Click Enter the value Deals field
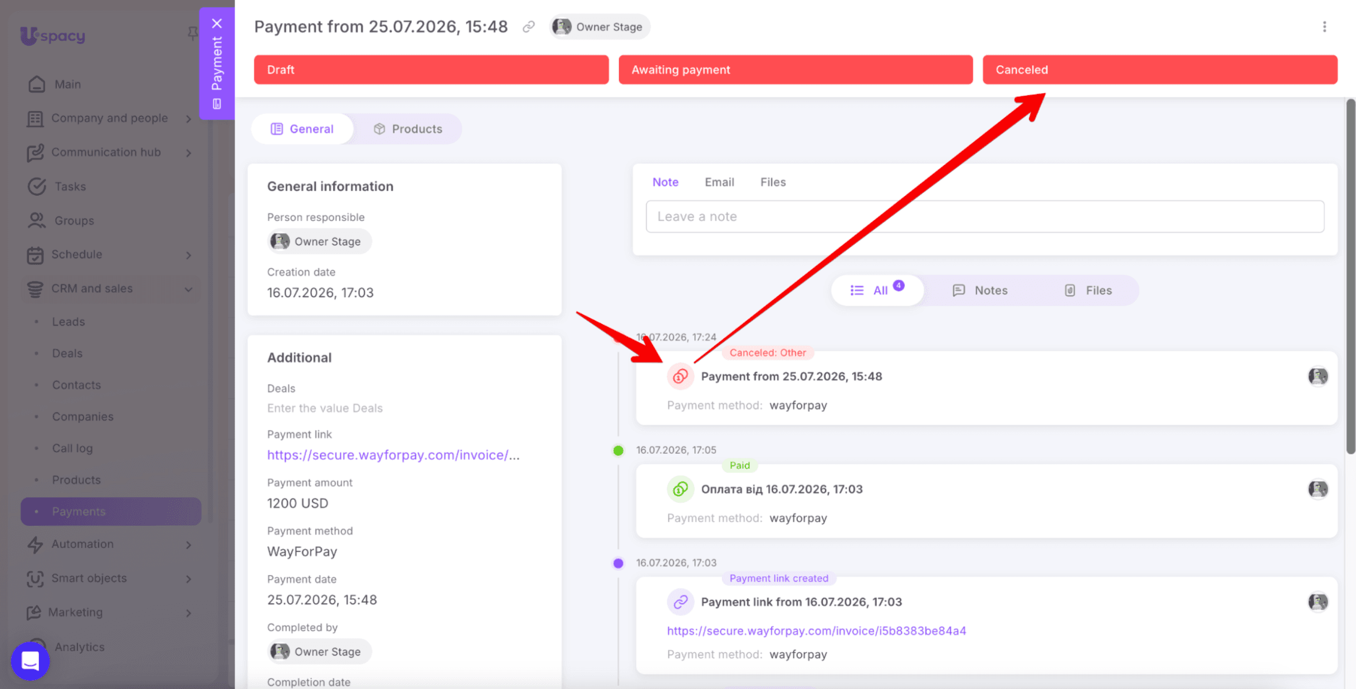Viewport: 1356px width, 689px height. coord(325,408)
